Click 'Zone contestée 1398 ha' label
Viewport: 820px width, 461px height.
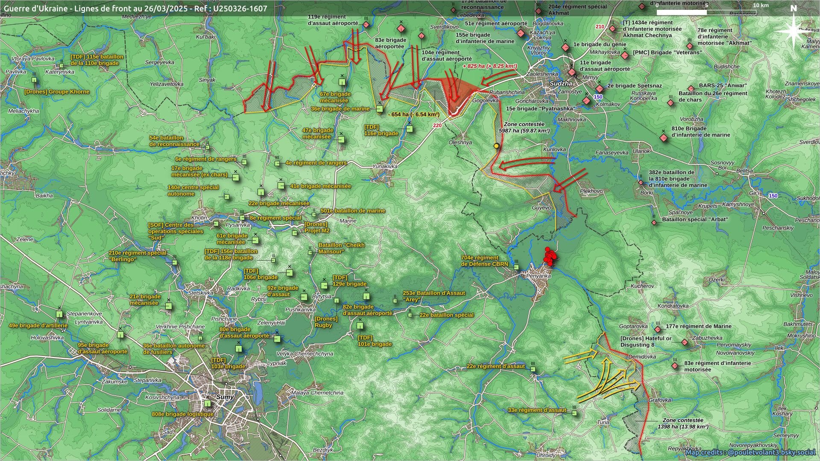click(683, 423)
